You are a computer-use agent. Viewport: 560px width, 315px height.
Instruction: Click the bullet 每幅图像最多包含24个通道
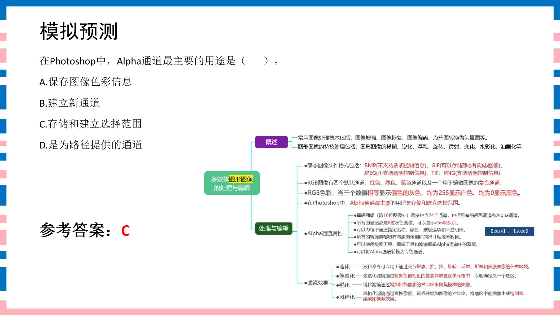437,215
